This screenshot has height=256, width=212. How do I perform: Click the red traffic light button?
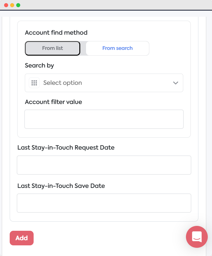pyautogui.click(x=7, y=5)
